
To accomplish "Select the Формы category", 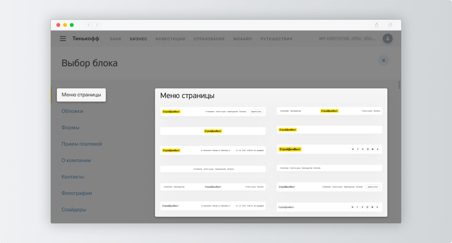I will (70, 128).
